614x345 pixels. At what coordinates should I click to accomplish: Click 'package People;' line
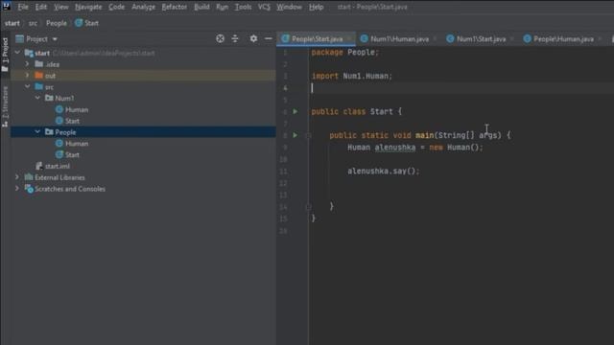[x=345, y=52]
